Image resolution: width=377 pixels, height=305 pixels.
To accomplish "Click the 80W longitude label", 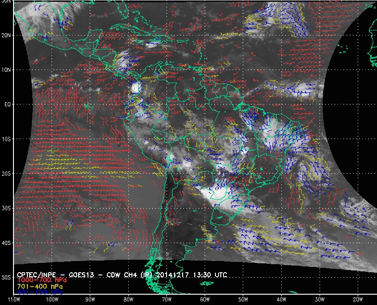I will click(128, 300).
